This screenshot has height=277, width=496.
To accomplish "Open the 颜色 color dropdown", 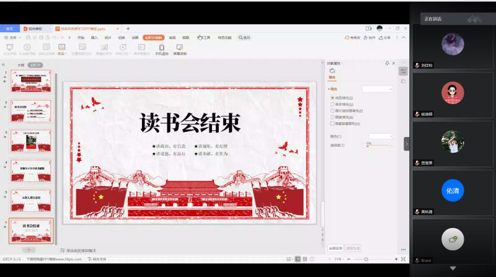I will 380,136.
